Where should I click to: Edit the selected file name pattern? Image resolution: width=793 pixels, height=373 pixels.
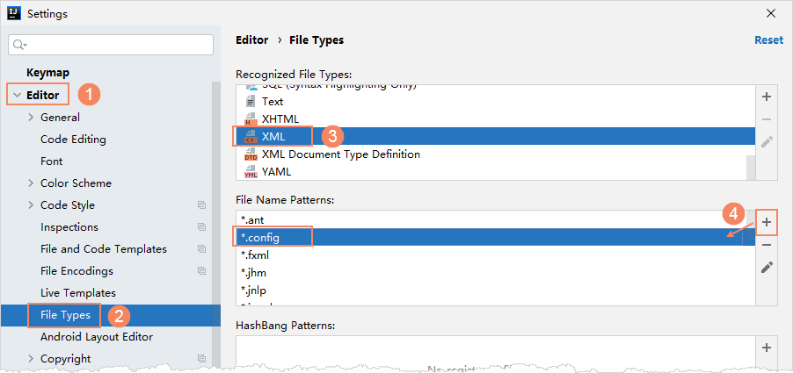point(766,268)
